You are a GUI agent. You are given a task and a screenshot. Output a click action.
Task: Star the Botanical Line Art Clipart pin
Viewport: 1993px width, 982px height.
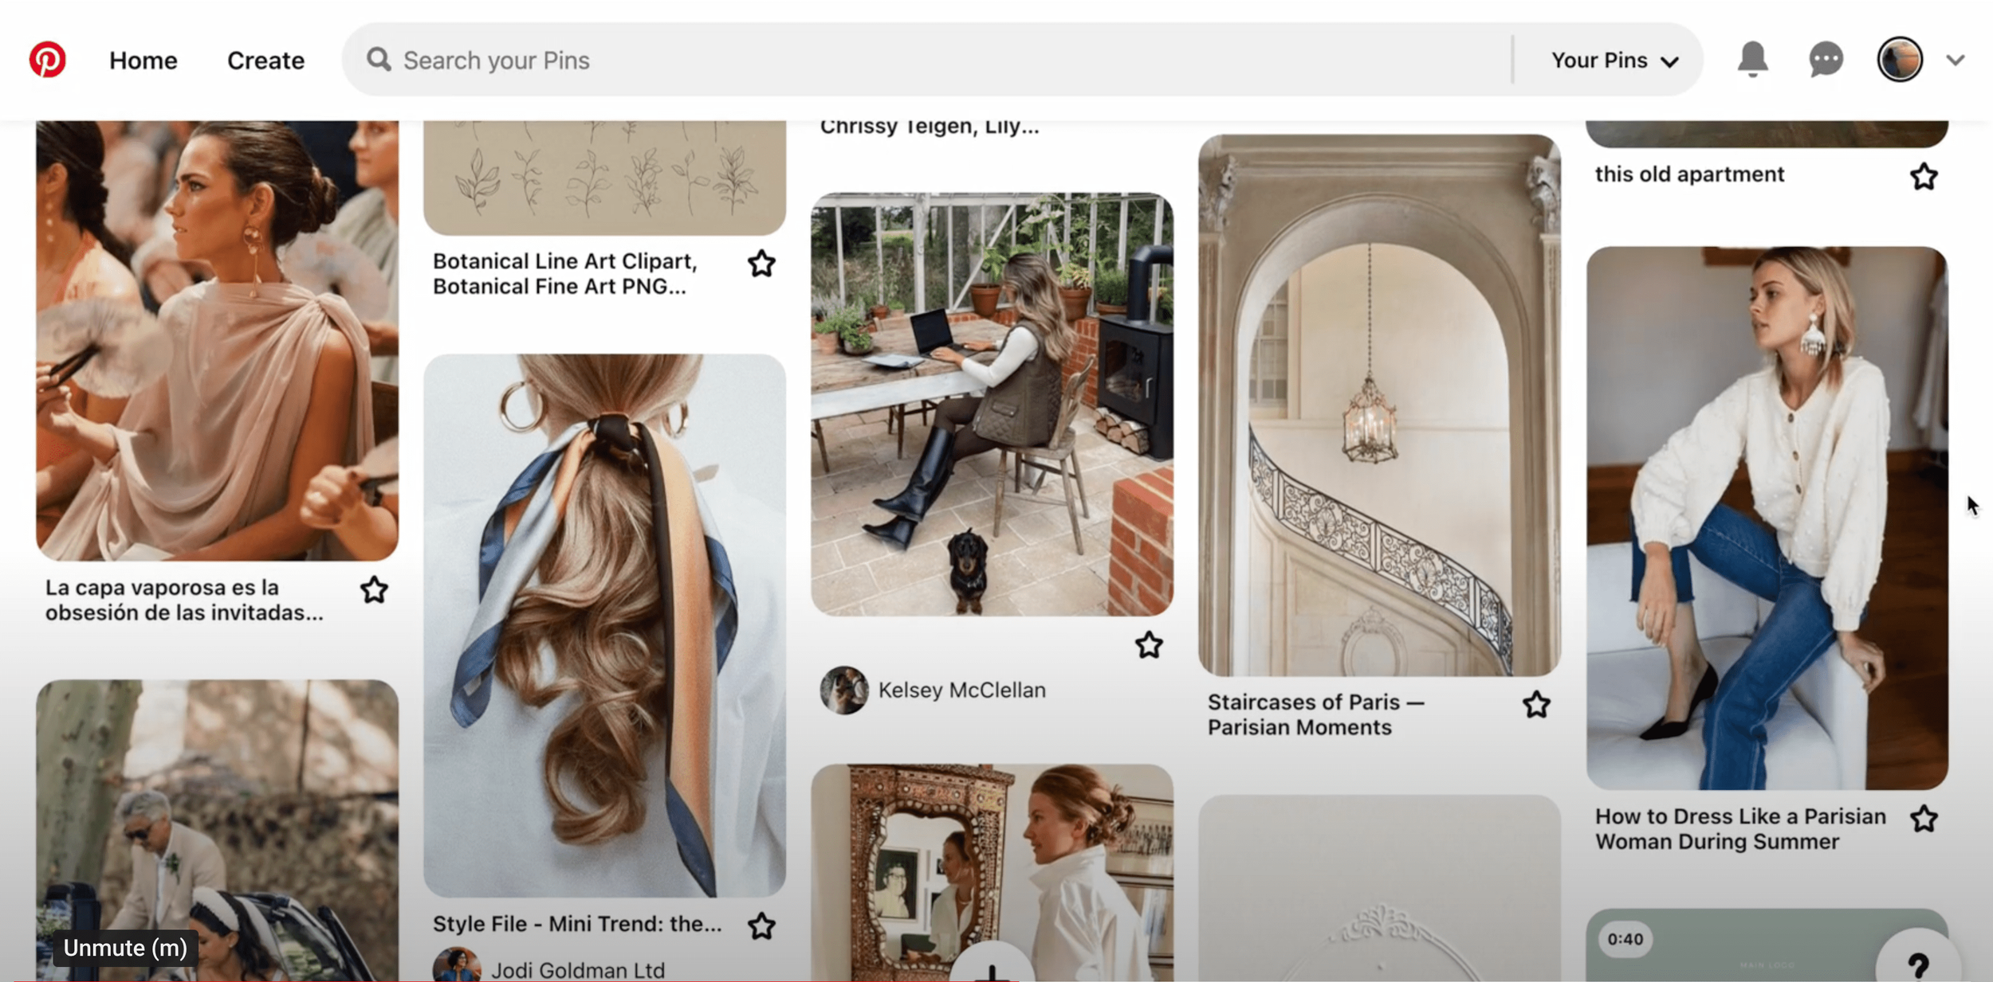761,264
